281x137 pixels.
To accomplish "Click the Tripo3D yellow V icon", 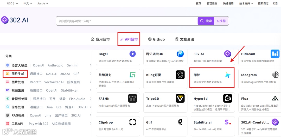I will coord(180,98).
